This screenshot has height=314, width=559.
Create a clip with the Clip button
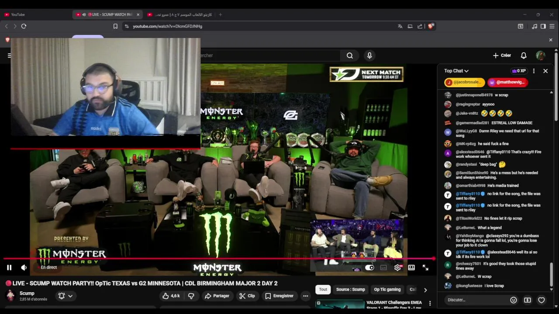247,296
